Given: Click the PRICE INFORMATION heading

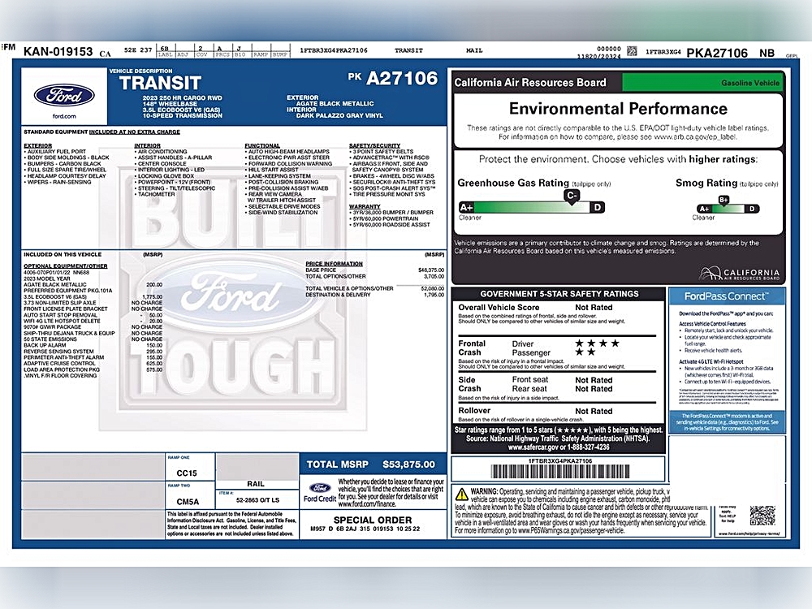Looking at the screenshot, I should pyautogui.click(x=334, y=264).
